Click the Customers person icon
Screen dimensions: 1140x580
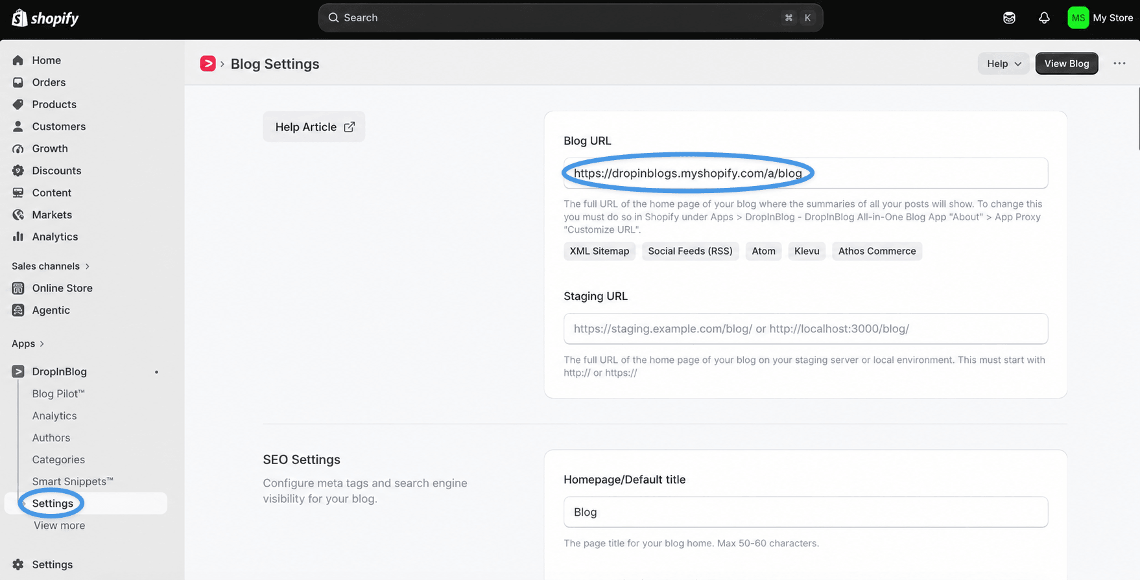[x=18, y=126]
